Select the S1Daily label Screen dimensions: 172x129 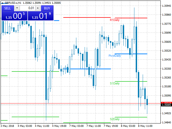[115, 83]
